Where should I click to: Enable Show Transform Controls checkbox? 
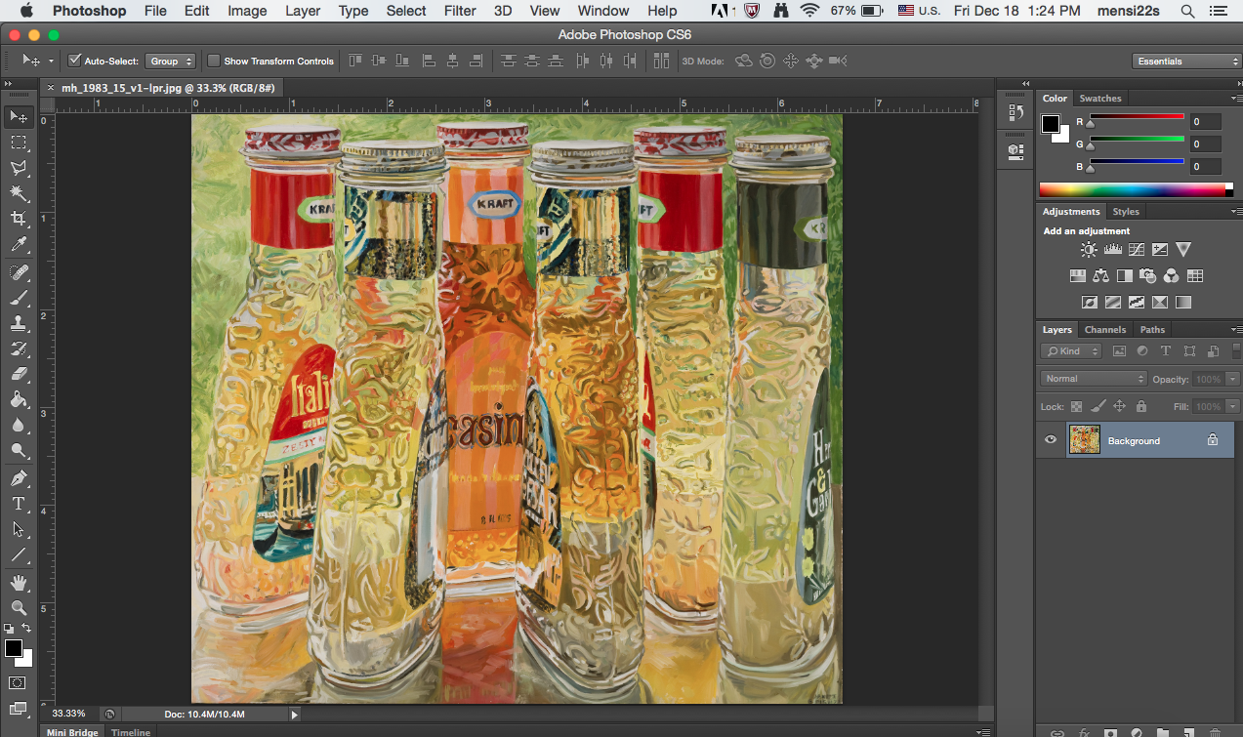[x=214, y=61]
